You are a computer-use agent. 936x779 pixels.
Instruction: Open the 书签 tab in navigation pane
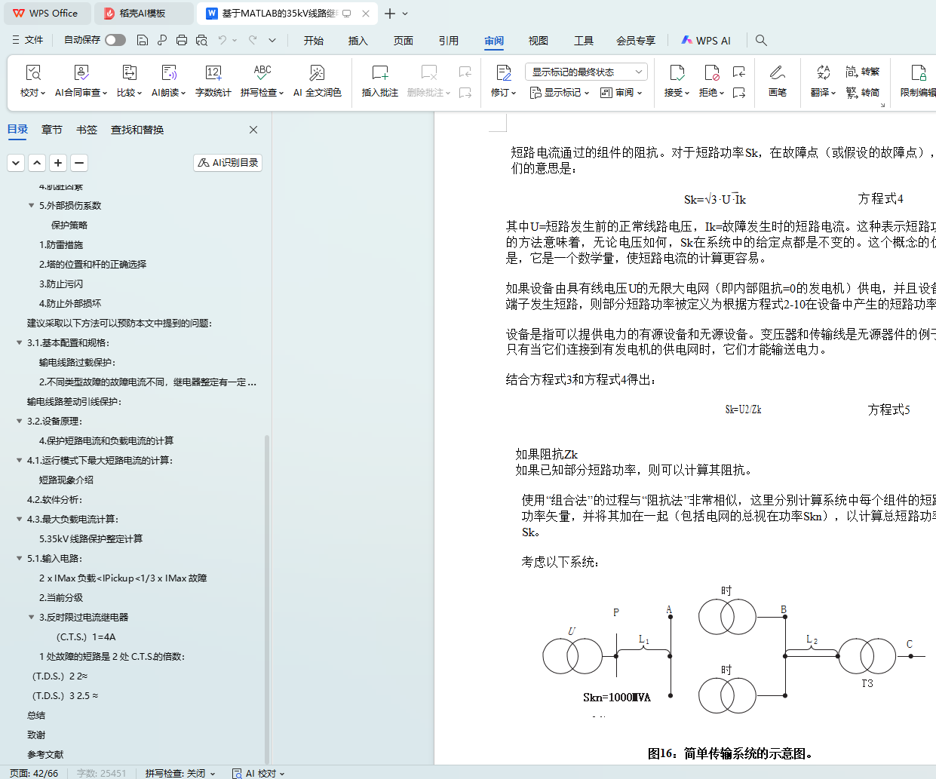pyautogui.click(x=87, y=130)
